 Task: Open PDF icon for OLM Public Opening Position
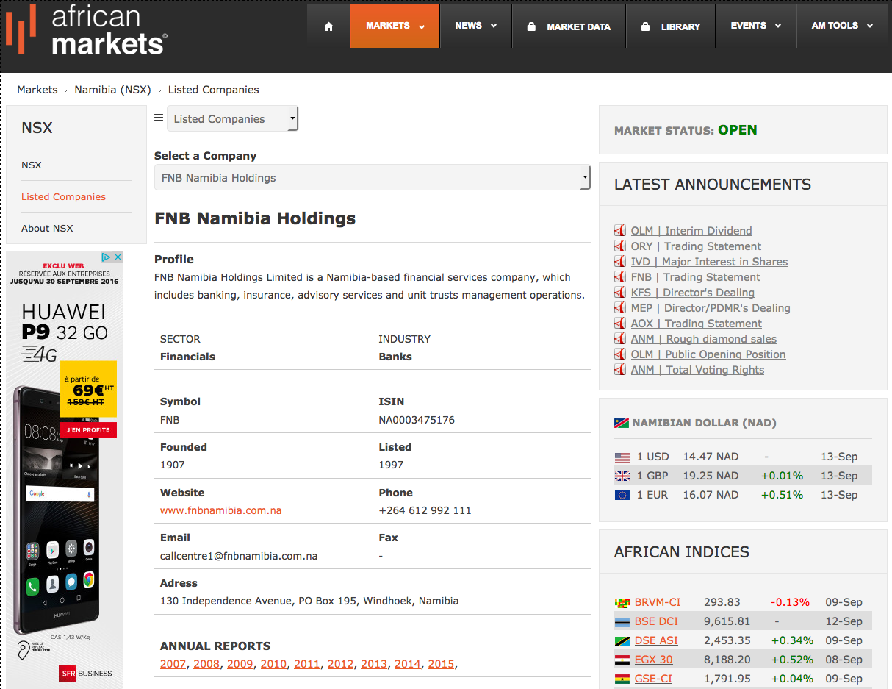tap(620, 354)
